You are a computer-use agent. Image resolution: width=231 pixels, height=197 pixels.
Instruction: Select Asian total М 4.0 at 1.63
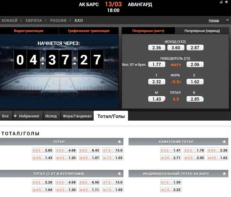pos(218,158)
